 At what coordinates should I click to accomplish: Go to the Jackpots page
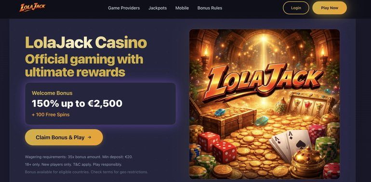point(158,8)
